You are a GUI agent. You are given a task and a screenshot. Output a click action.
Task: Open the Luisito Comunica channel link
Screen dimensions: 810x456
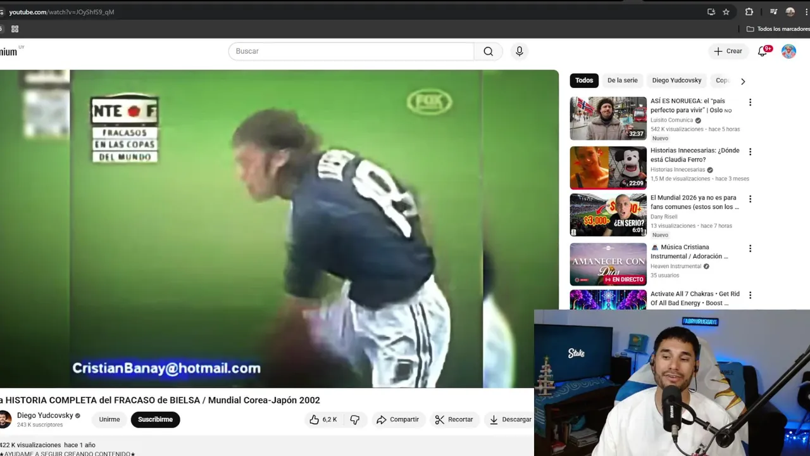(x=671, y=120)
